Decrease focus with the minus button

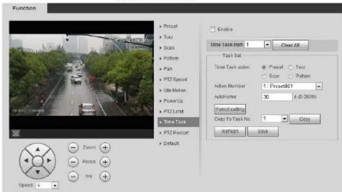pos(73,162)
